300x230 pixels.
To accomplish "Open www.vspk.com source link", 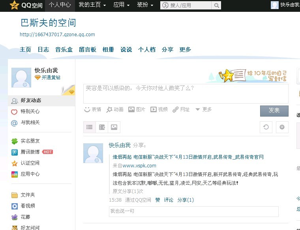I will (x=139, y=166).
